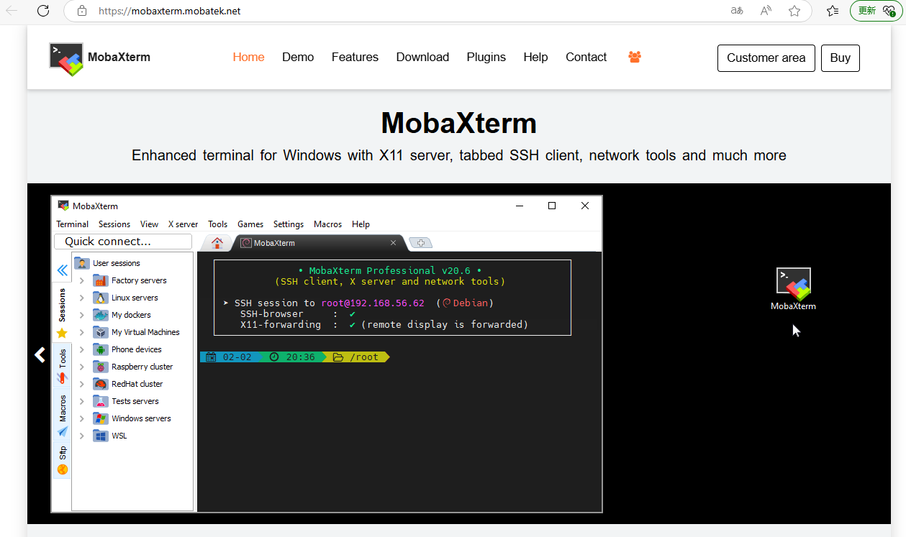Add page to favorites with the star icon
This screenshot has height=537, width=906.
794,11
